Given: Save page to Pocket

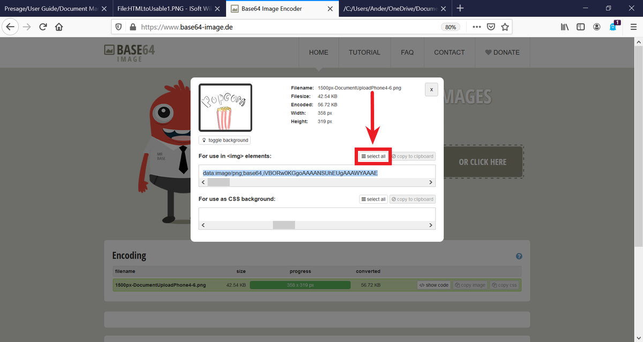Looking at the screenshot, I should click(x=491, y=27).
